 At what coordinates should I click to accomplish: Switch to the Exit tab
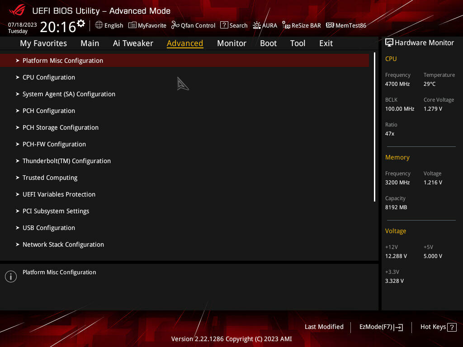[326, 43]
